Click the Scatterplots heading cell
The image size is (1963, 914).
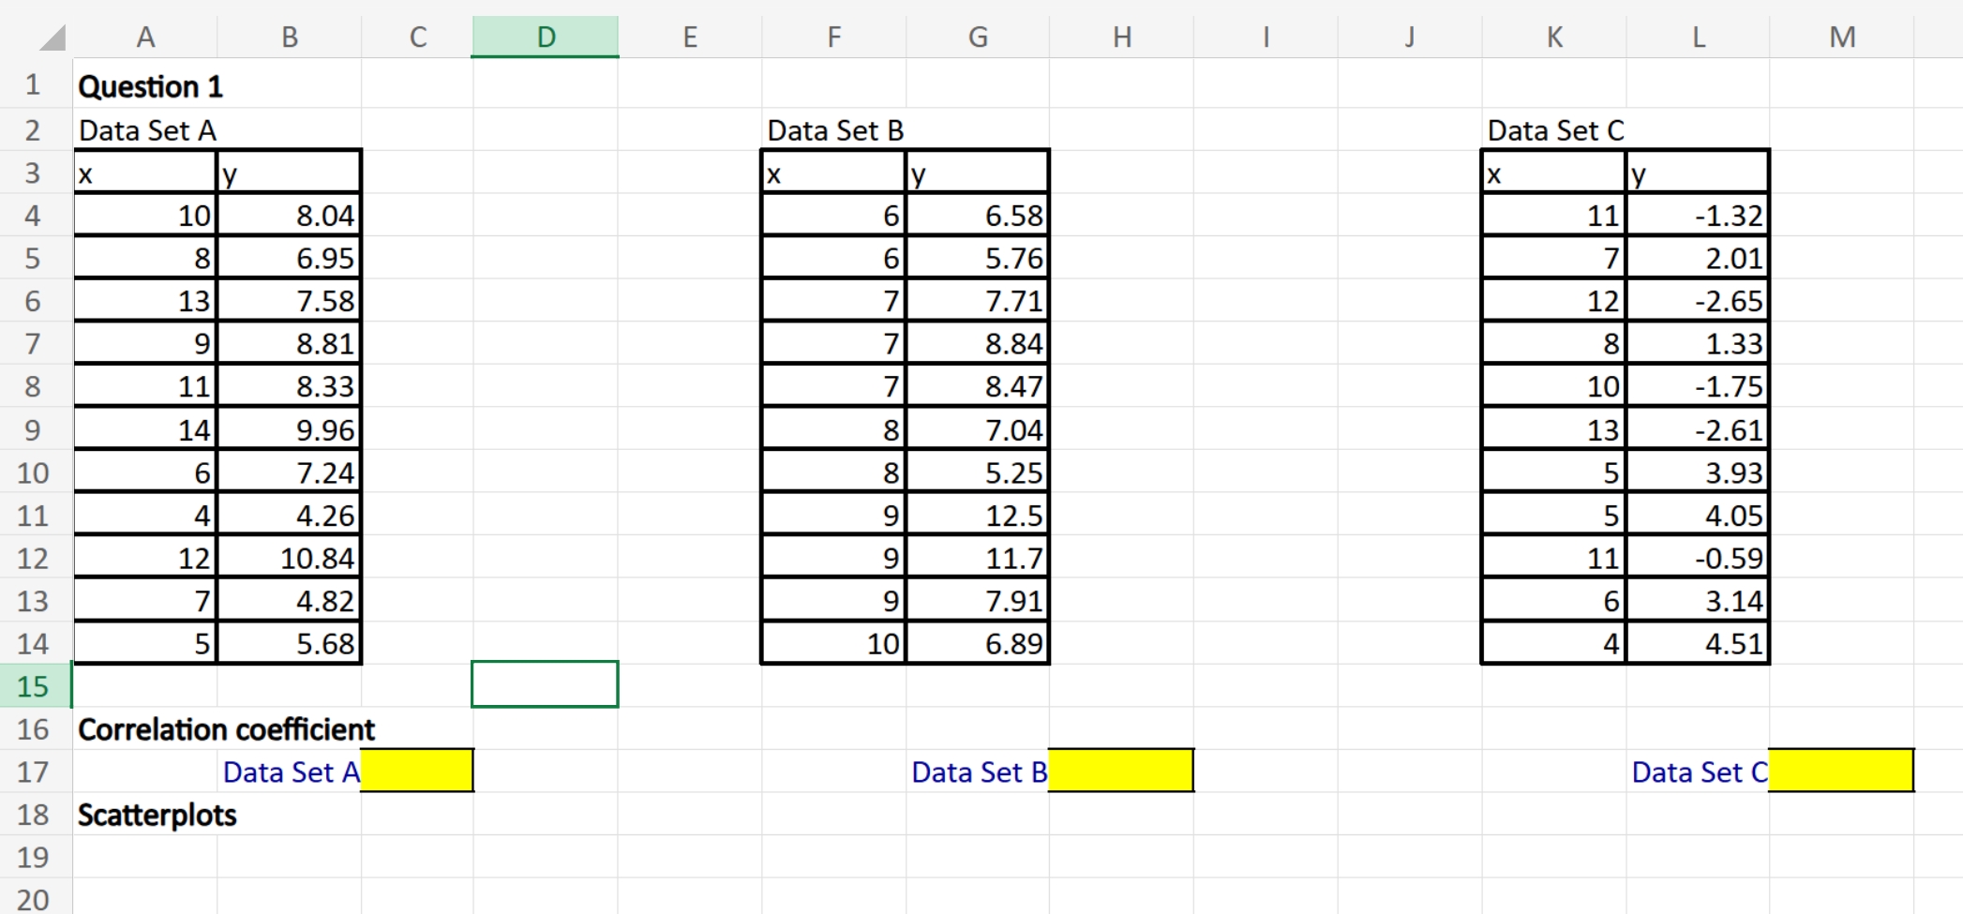tap(157, 814)
